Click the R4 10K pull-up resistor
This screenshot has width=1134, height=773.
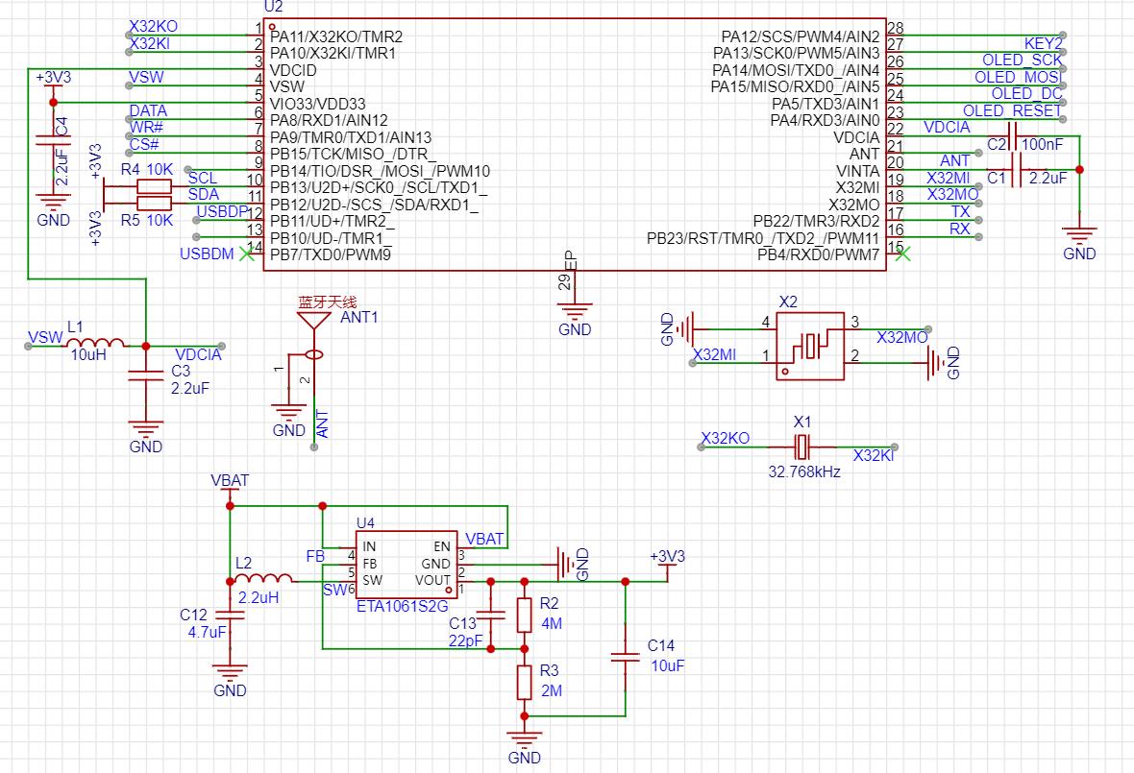154,186
